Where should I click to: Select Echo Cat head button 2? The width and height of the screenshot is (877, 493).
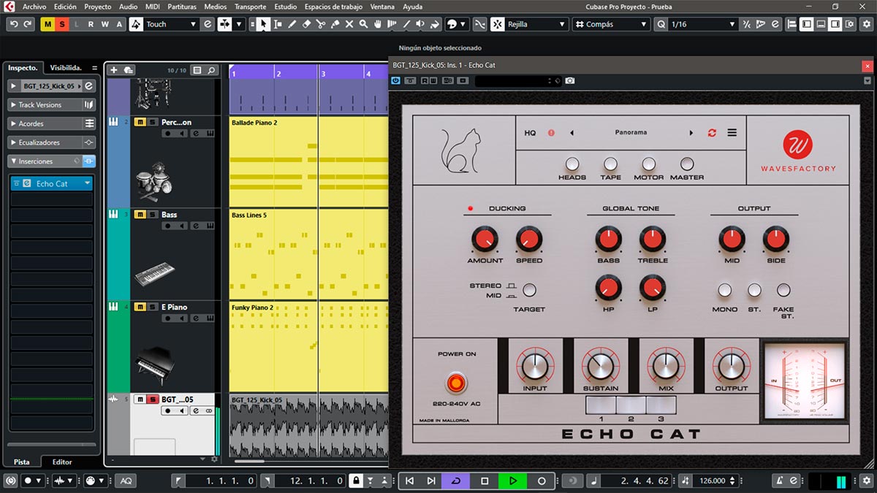pos(631,405)
